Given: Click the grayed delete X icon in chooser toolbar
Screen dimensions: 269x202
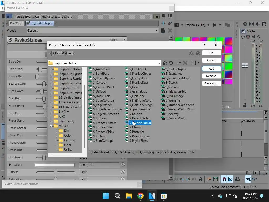Looking at the screenshot, I should [x=185, y=63].
